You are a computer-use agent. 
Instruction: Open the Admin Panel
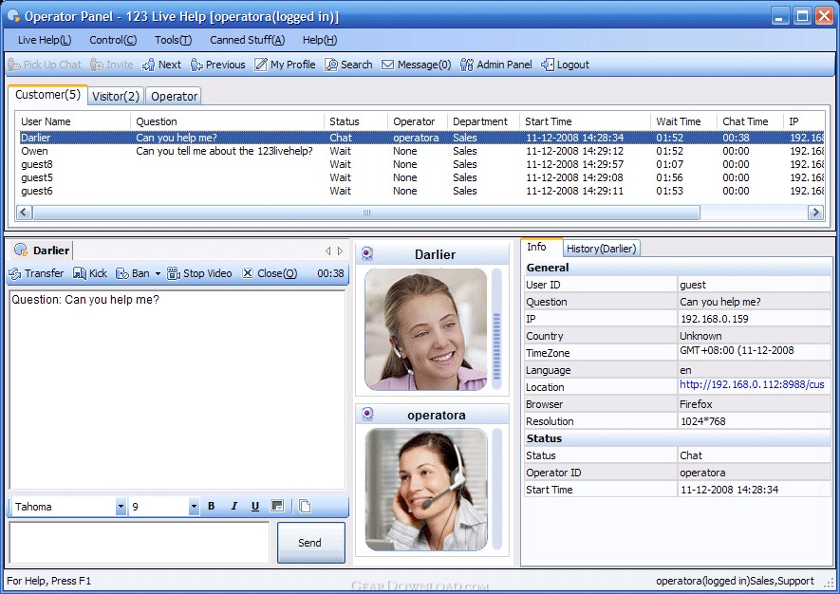495,65
